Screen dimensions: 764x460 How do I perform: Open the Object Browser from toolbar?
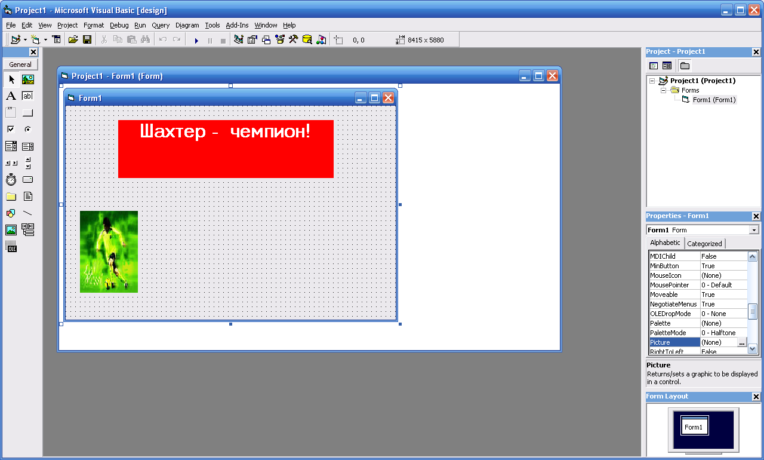[x=280, y=40]
